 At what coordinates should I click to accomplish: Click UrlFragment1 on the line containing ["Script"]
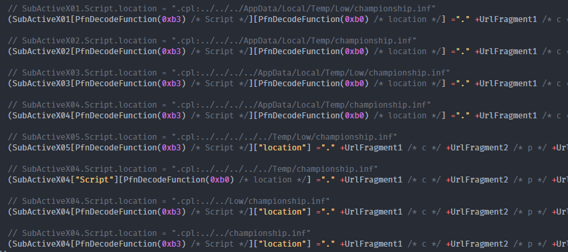pos(374,180)
